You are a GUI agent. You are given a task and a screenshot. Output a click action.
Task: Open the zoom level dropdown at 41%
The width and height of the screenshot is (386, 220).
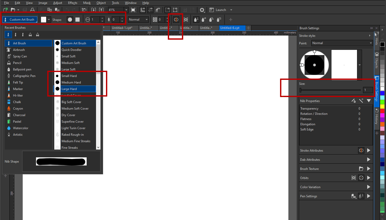point(126,10)
